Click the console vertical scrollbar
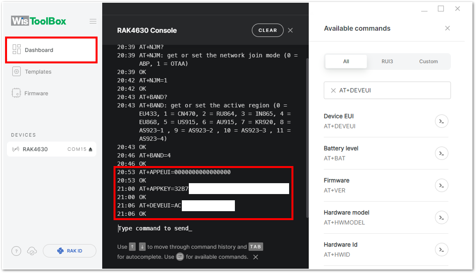 click(x=307, y=138)
